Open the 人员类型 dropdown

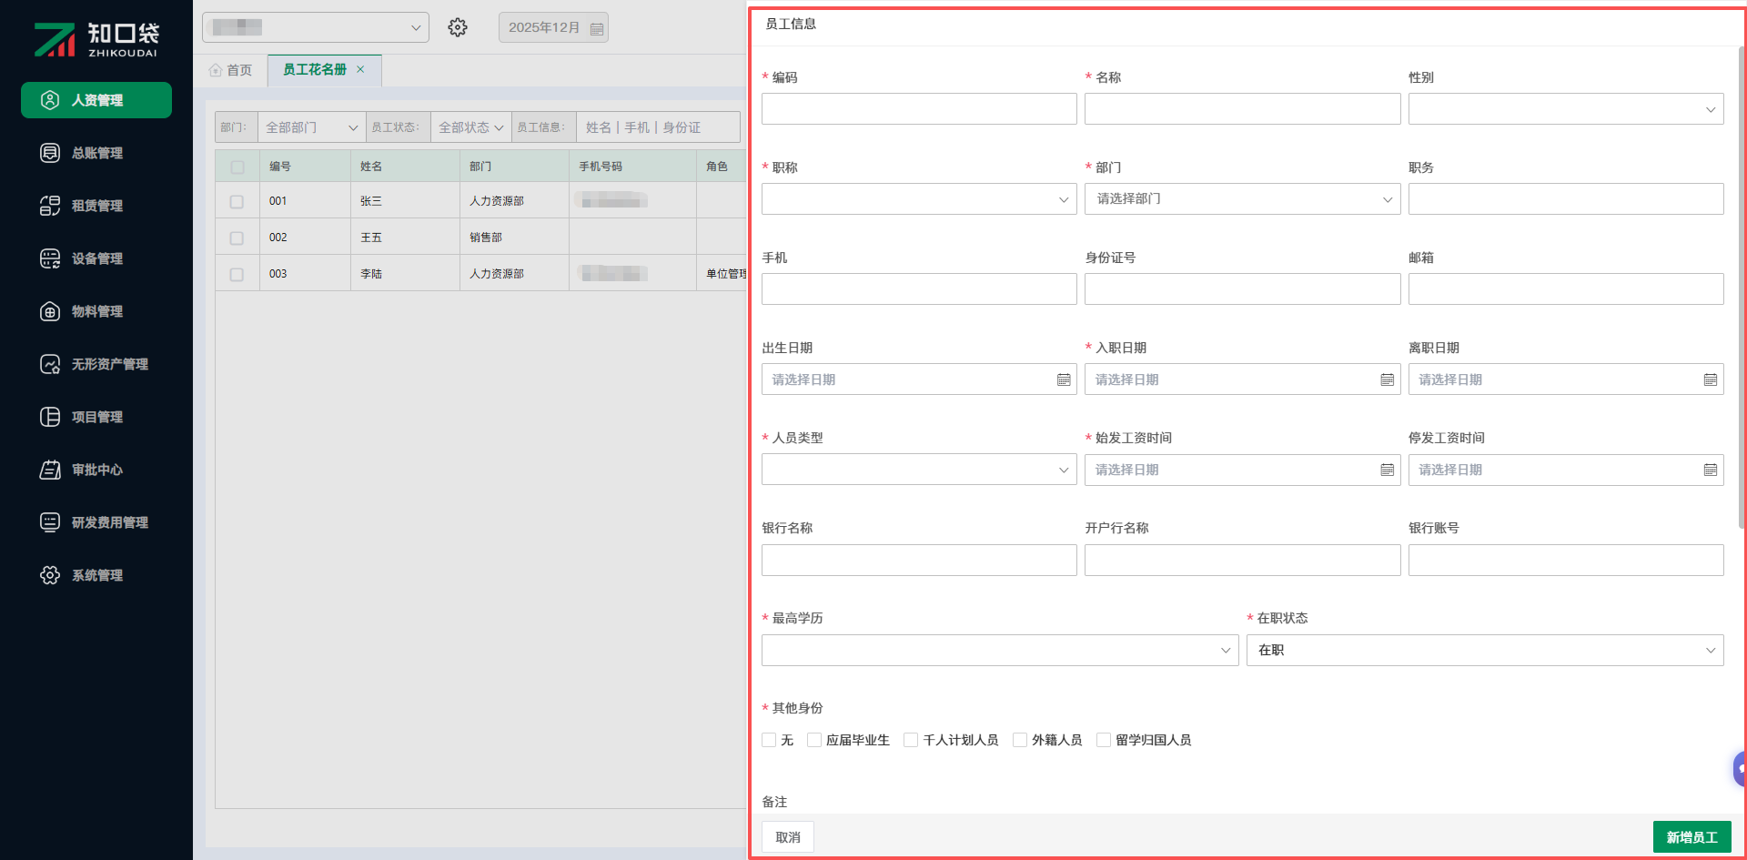tap(919, 470)
